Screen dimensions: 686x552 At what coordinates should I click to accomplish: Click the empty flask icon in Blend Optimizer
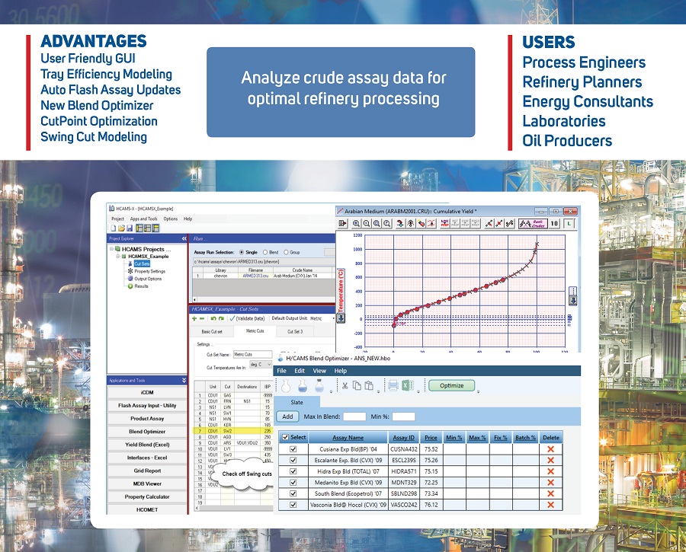(x=286, y=385)
